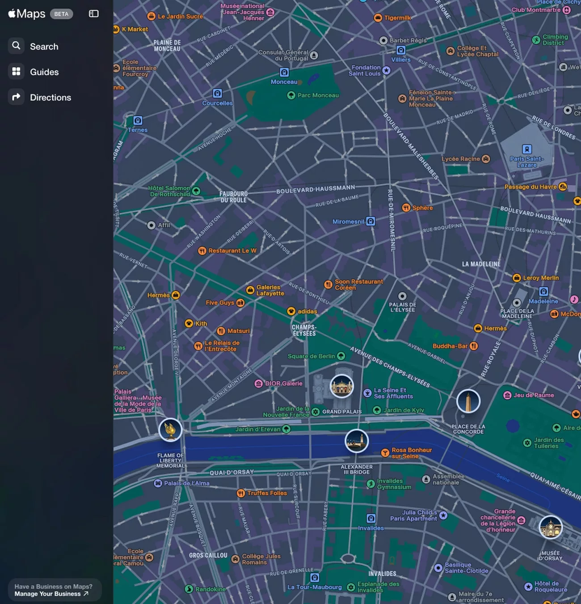581x604 pixels.
Task: Select the Fondation Saint Louis marker
Action: click(387, 70)
